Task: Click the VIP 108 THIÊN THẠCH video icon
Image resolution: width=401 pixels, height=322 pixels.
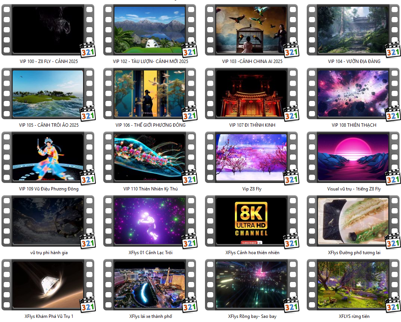Action: [x=353, y=94]
